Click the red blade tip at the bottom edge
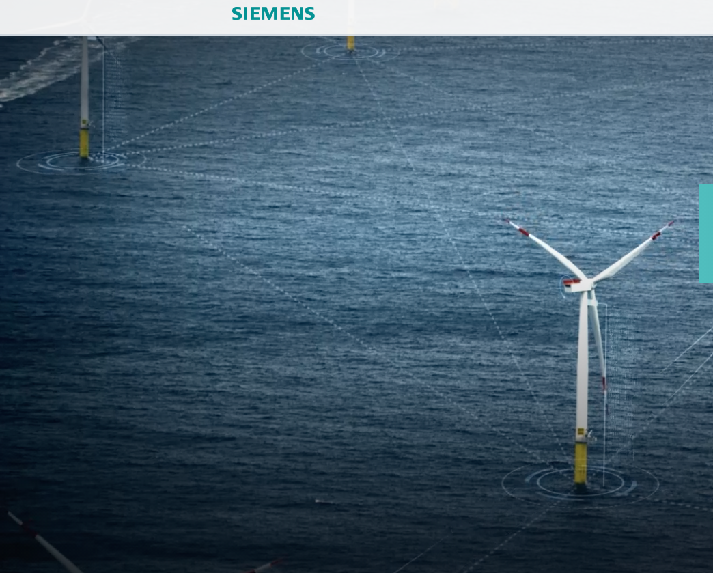The width and height of the screenshot is (713, 573). pyautogui.click(x=270, y=565)
